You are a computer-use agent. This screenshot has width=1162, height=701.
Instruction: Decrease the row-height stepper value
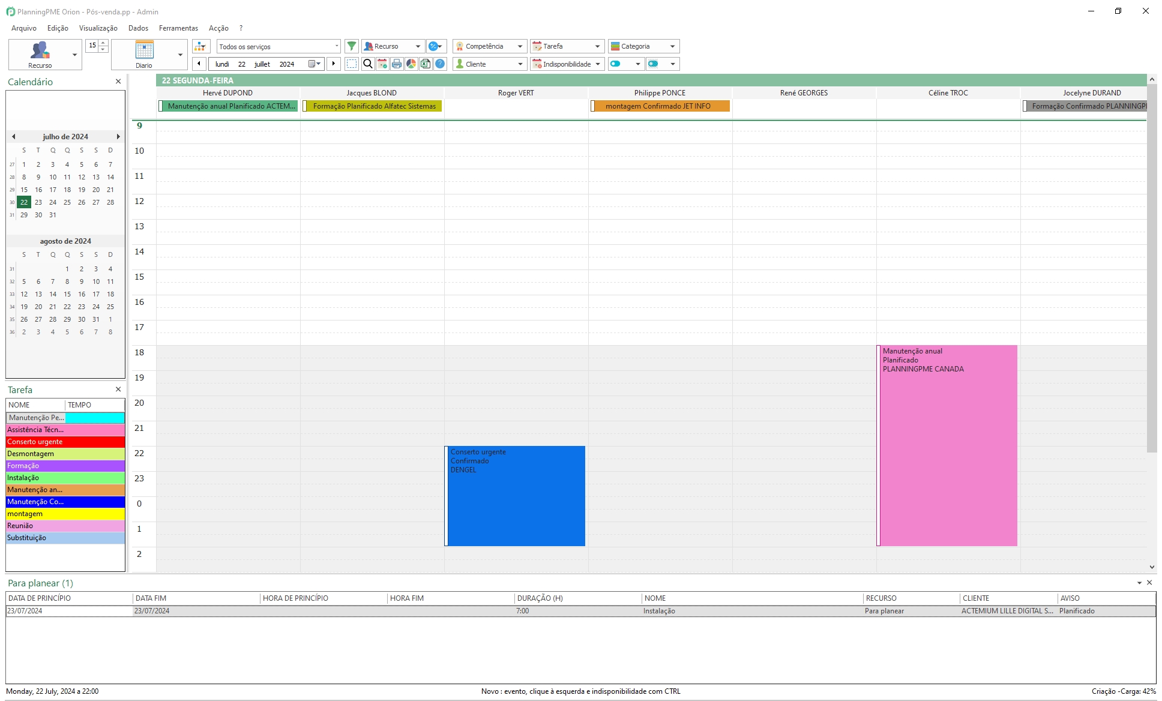(x=104, y=49)
